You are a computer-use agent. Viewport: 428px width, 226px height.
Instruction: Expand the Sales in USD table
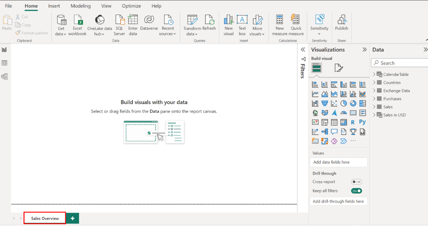click(x=374, y=115)
